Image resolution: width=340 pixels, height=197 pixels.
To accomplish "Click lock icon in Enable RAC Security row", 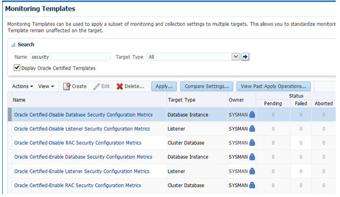I will point(252,185).
